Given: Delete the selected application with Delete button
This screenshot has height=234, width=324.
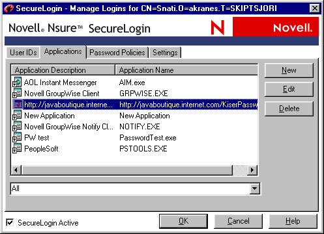Looking at the screenshot, I should (289, 109).
